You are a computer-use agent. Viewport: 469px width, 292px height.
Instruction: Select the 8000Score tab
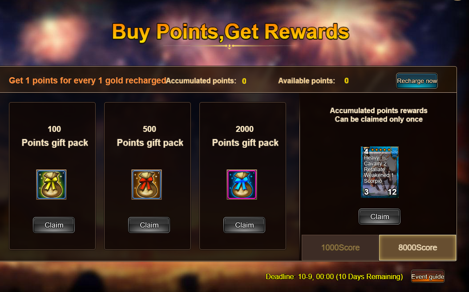point(417,248)
